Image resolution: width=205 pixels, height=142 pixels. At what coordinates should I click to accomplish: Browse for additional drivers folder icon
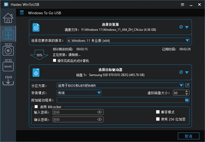187,100
